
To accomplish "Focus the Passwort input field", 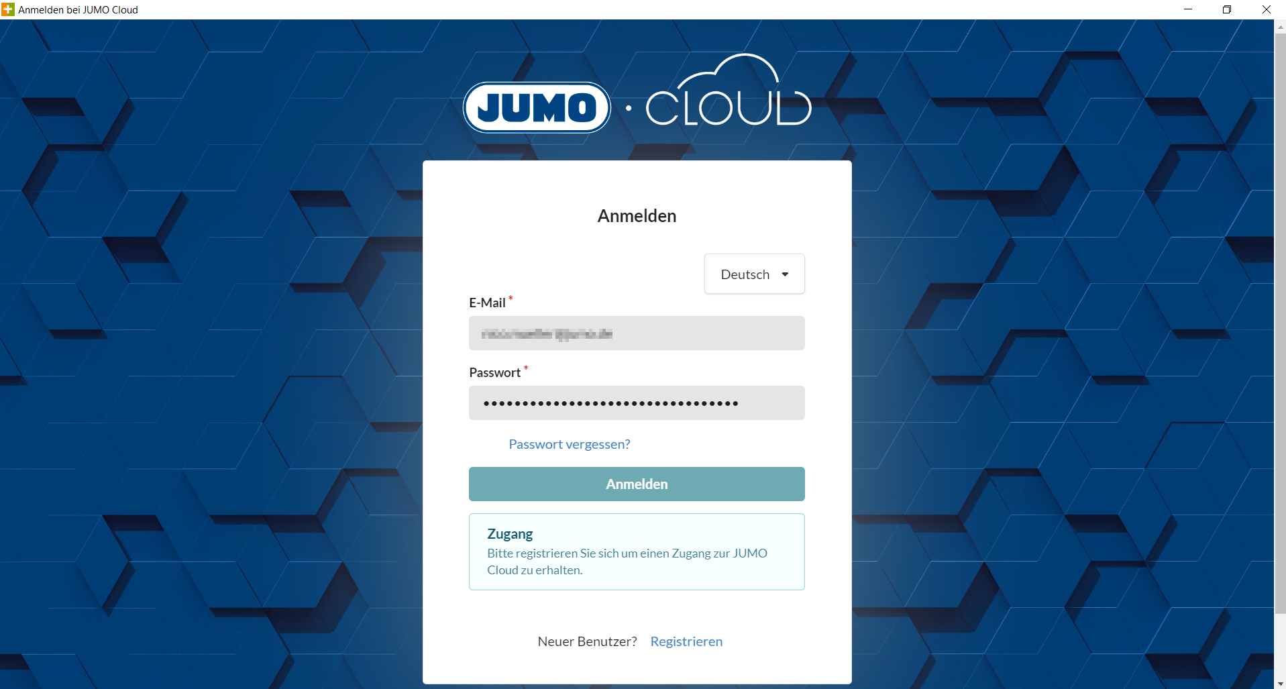I will point(637,403).
